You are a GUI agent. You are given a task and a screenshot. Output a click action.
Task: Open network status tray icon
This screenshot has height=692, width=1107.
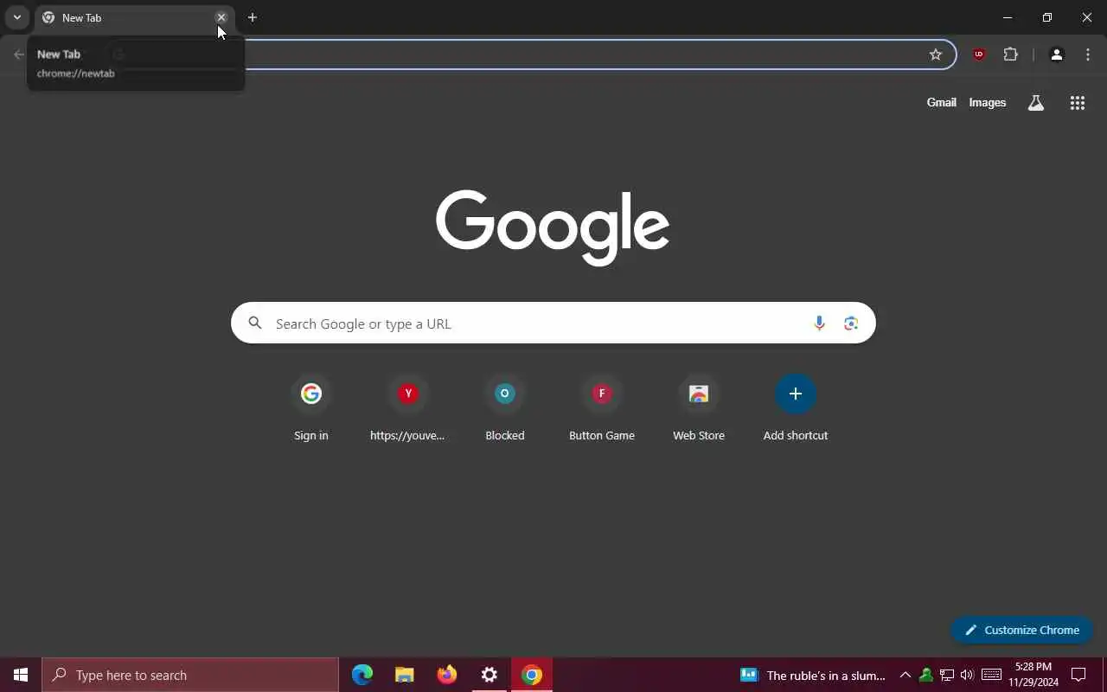947,675
